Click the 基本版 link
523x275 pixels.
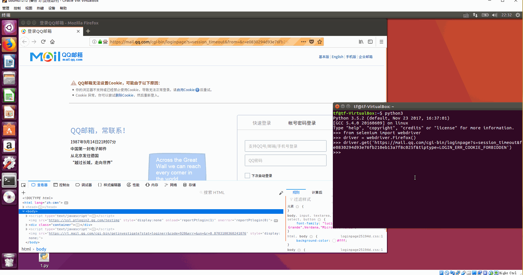324,57
